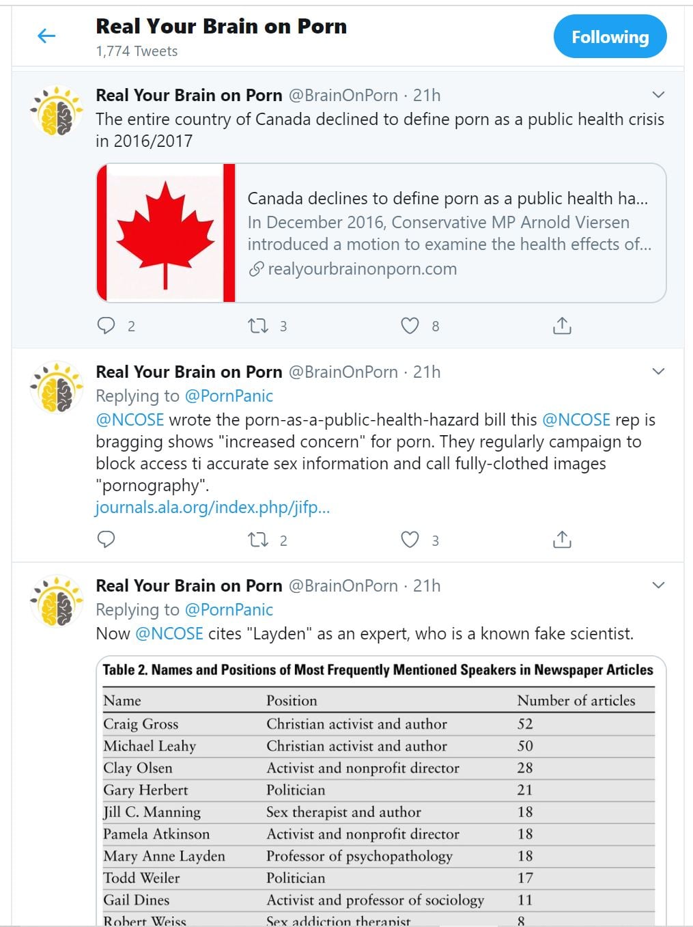Like the Canada public health tweet
This screenshot has width=693, height=927.
[x=410, y=325]
